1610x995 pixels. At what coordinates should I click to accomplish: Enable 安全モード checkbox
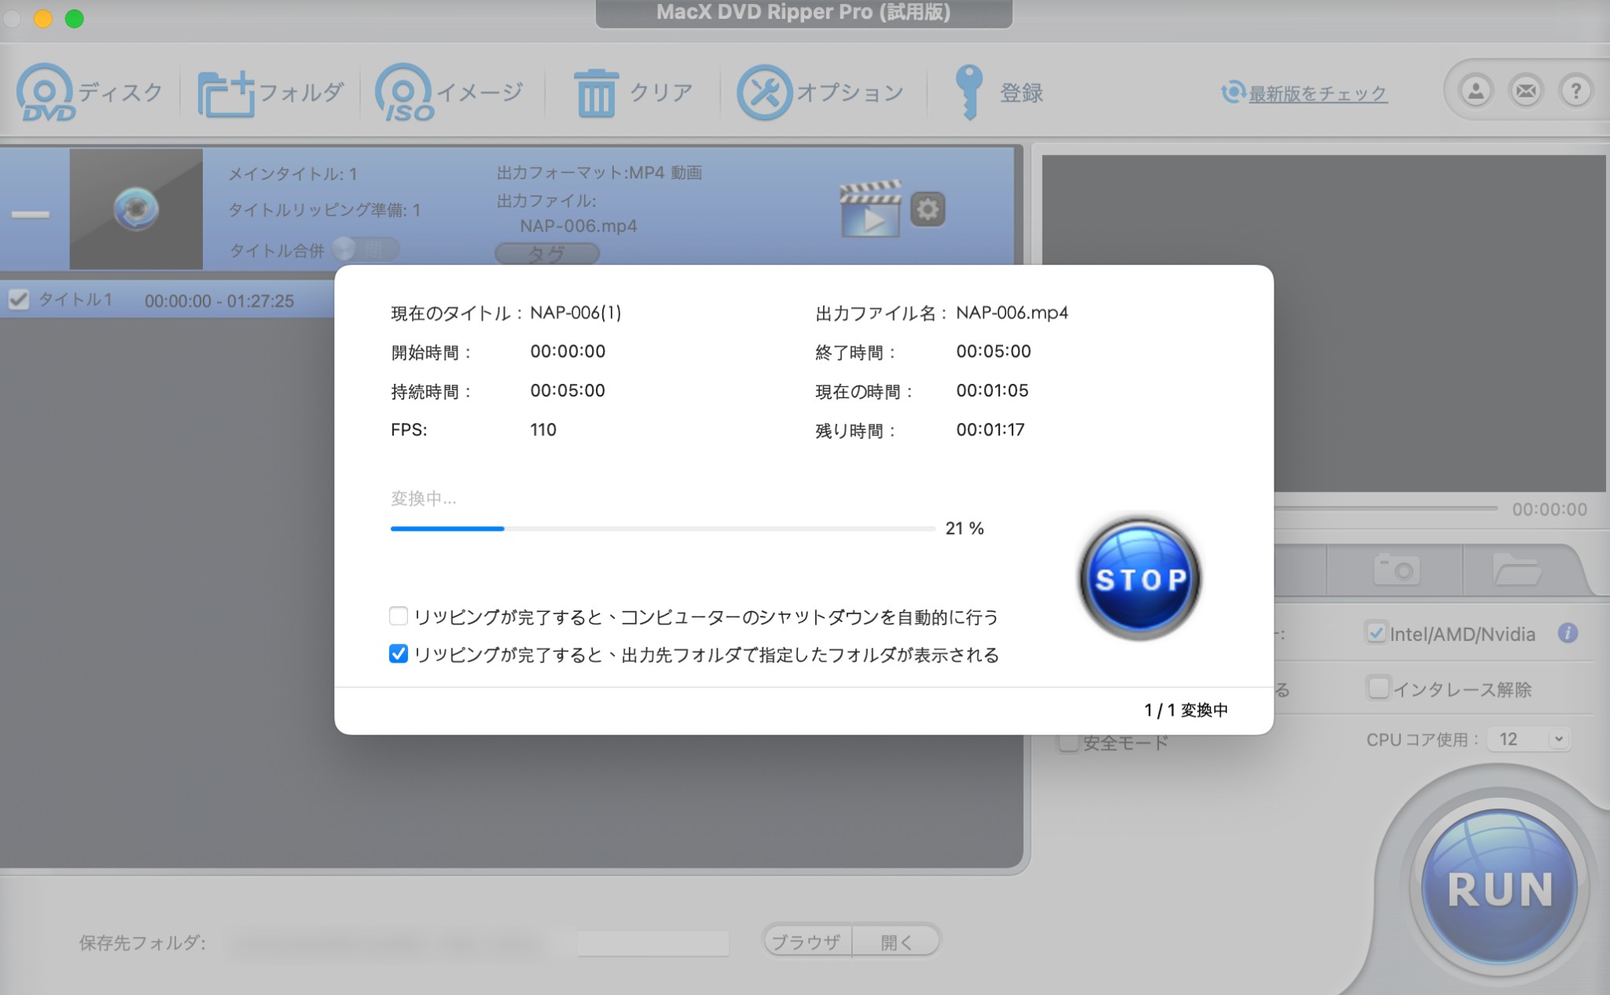[1068, 743]
